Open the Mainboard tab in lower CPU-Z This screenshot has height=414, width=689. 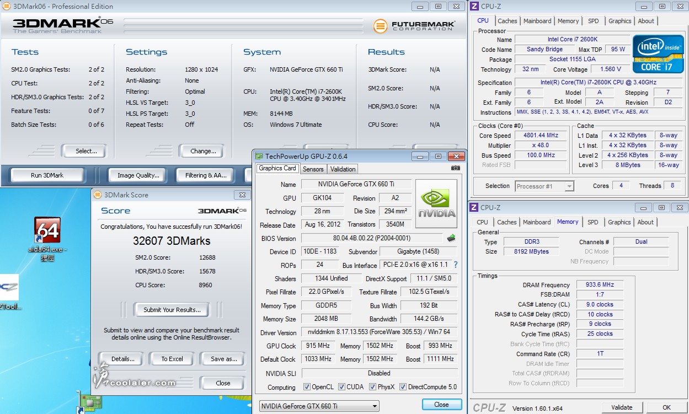coord(536,222)
